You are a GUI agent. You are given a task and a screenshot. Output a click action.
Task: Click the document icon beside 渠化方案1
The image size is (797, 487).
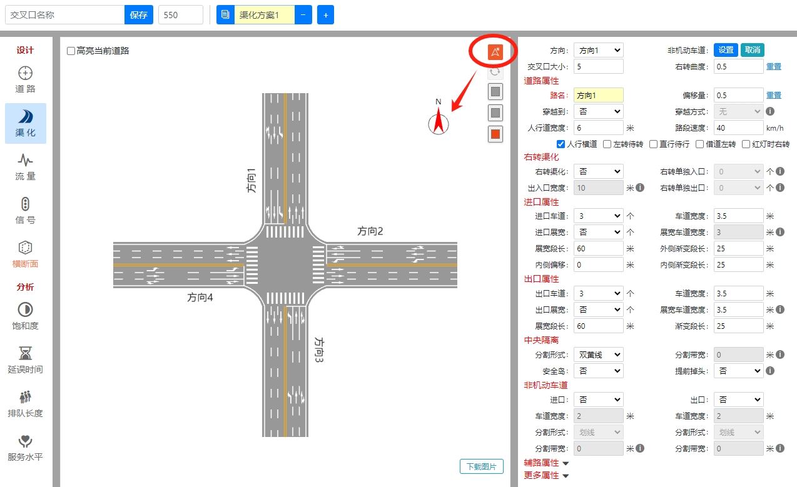tap(225, 14)
